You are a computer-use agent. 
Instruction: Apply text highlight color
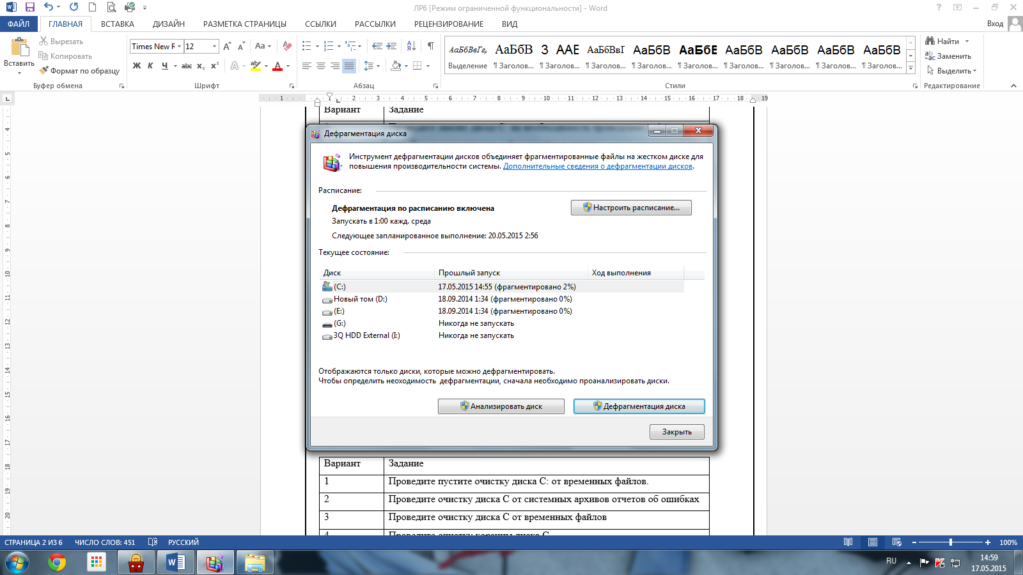tap(256, 66)
